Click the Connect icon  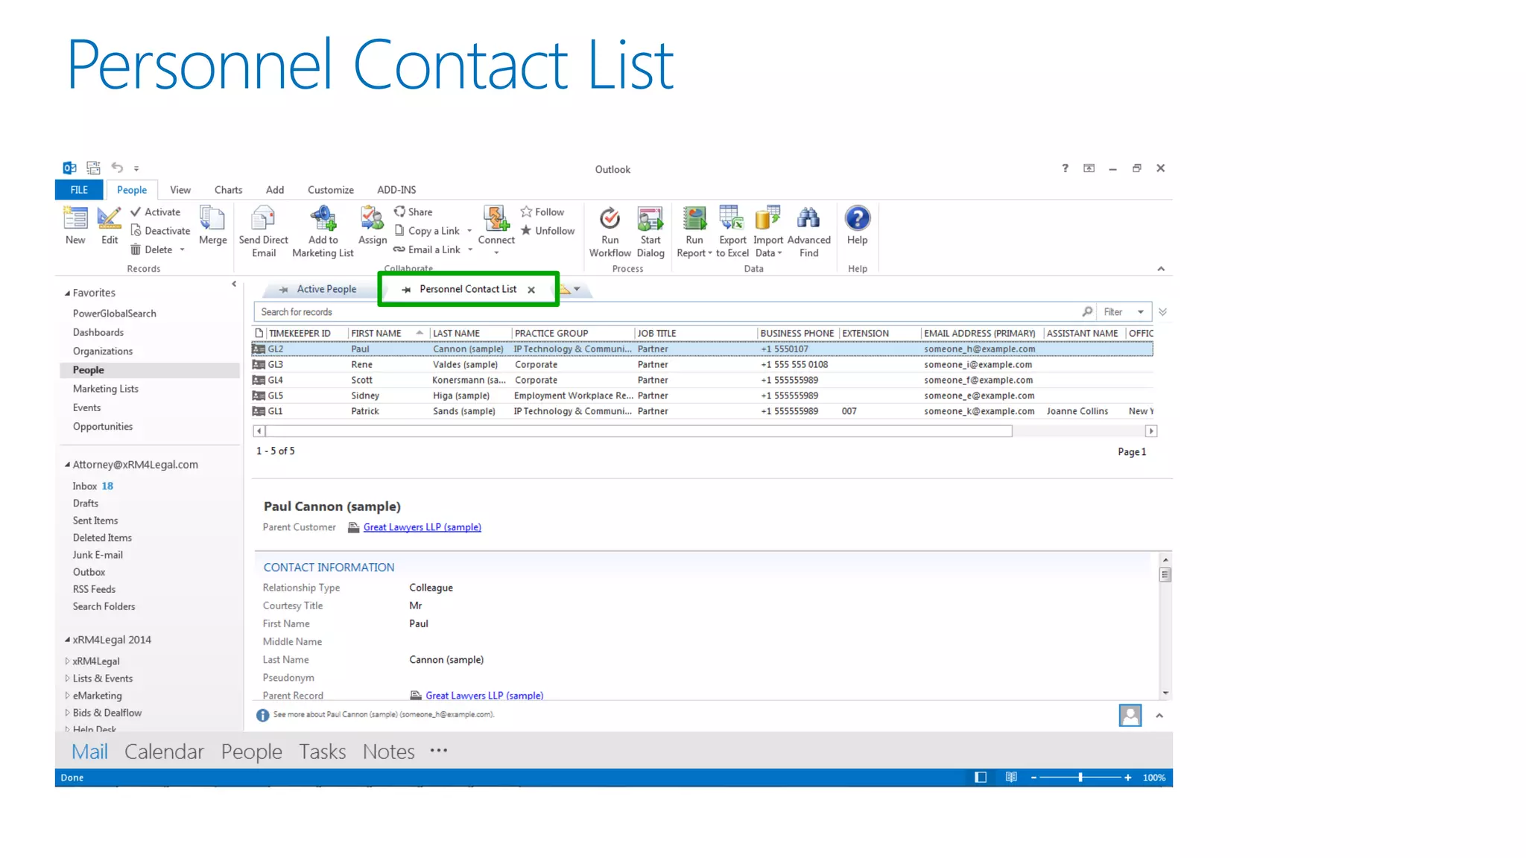pyautogui.click(x=496, y=218)
